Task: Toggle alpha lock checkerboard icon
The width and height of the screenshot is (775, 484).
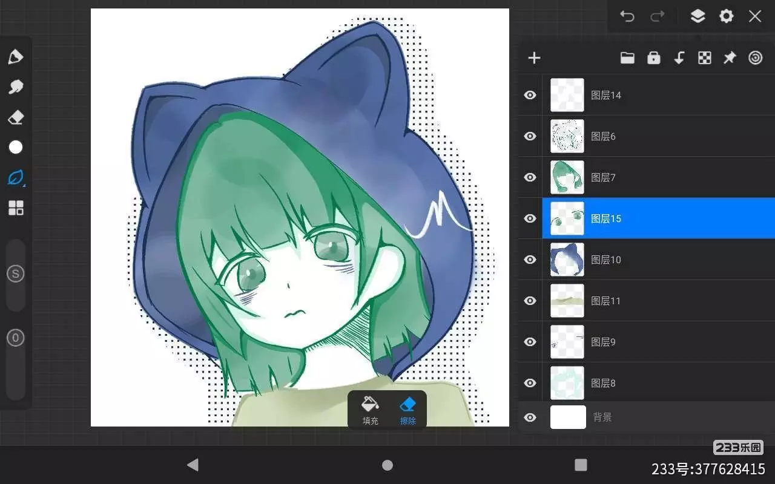Action: 704,58
